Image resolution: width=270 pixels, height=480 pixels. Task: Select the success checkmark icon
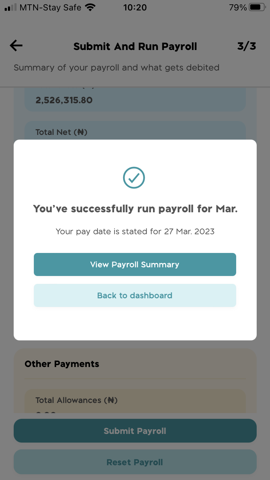pos(134,177)
